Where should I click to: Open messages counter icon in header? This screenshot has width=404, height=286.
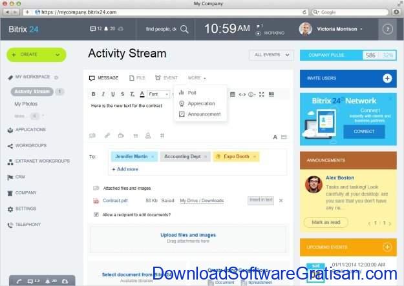coord(96,29)
